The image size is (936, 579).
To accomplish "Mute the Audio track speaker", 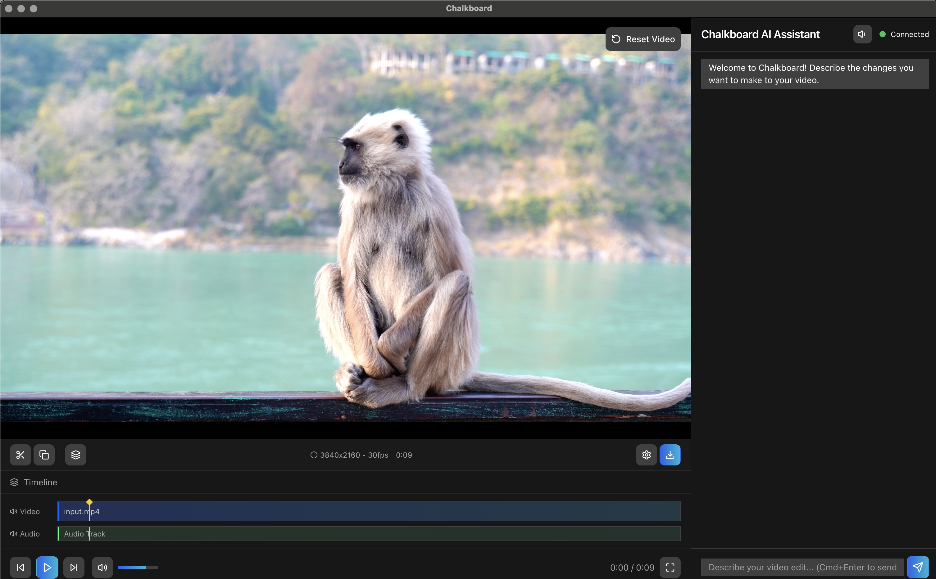I will point(13,534).
